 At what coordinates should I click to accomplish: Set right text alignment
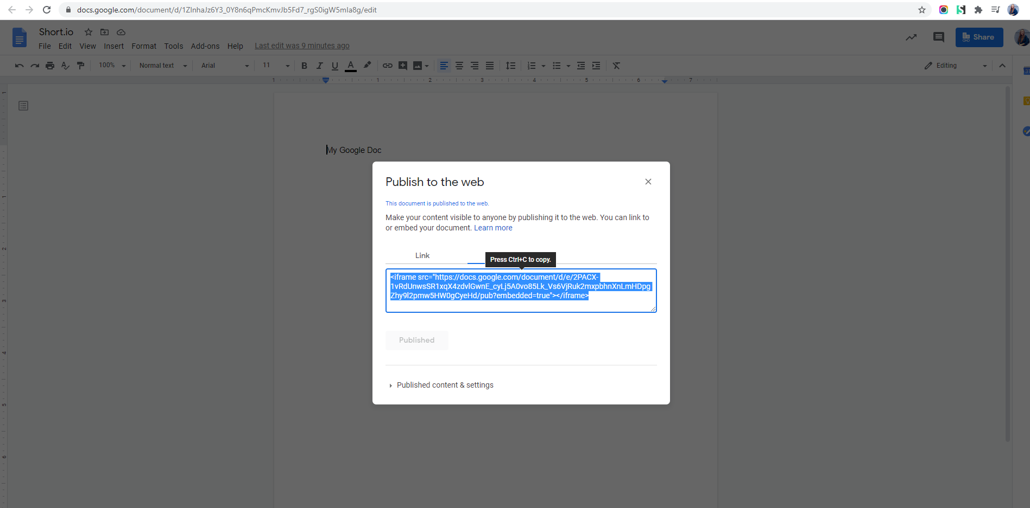[x=475, y=66]
